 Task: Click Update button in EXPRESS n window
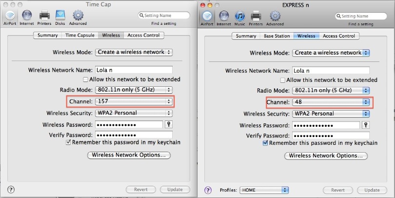click(372, 190)
